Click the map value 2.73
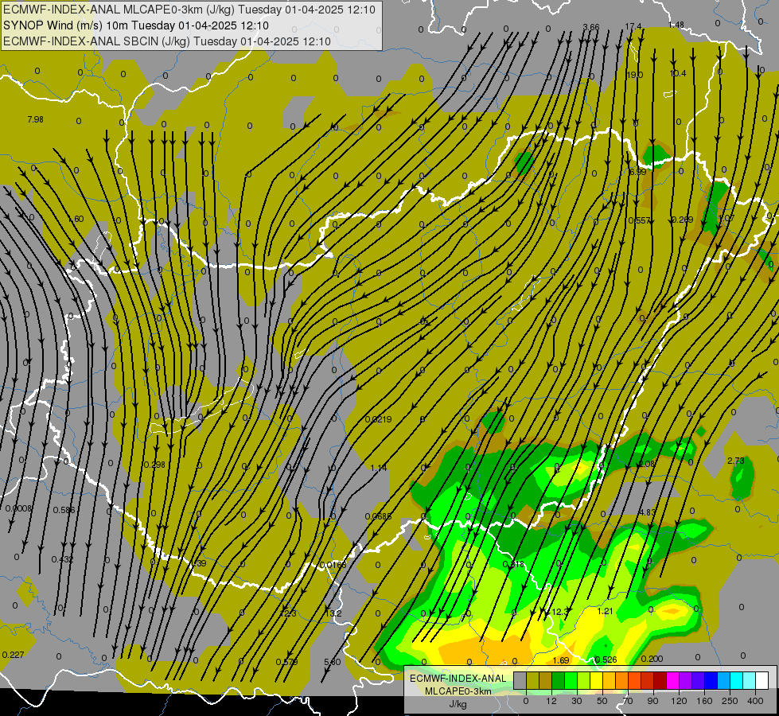This screenshot has height=716, width=779. [736, 461]
